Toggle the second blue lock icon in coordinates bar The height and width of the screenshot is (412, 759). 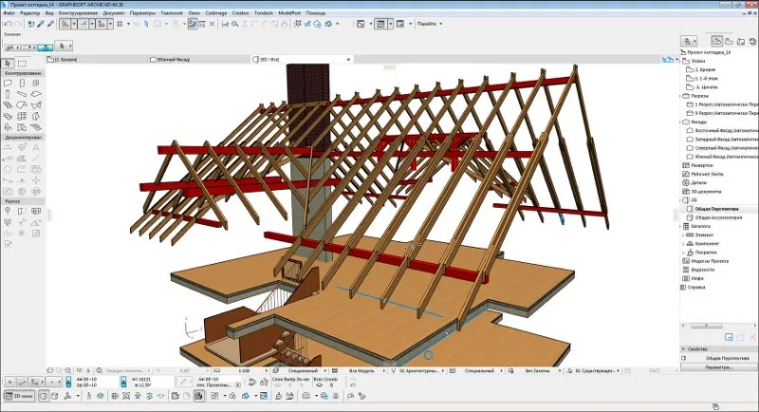click(124, 382)
